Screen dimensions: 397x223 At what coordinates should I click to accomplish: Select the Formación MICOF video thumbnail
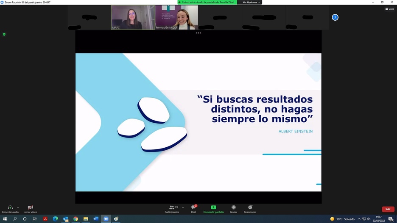click(176, 17)
